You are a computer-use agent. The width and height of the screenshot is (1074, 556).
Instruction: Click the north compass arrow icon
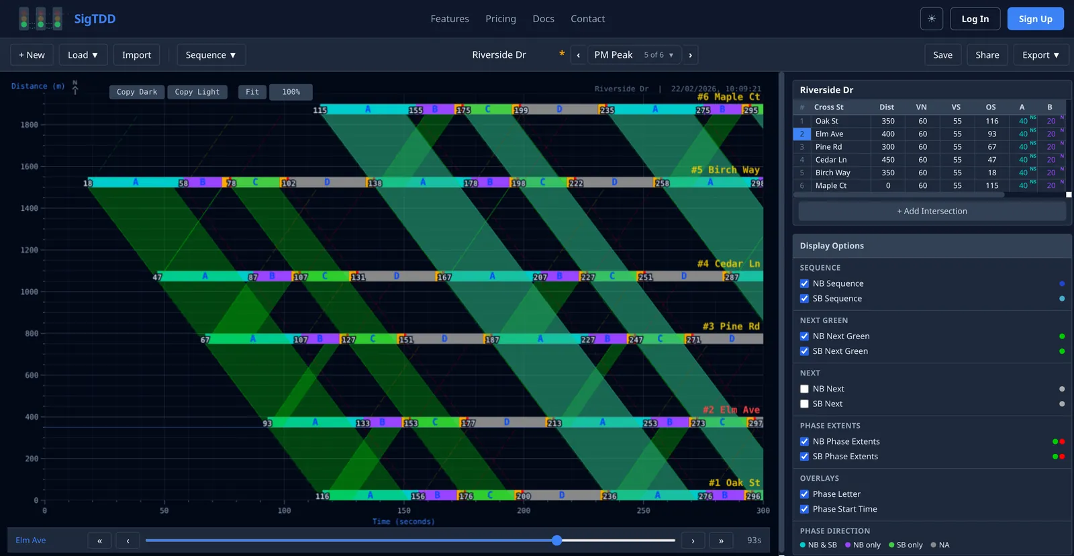(x=75, y=87)
